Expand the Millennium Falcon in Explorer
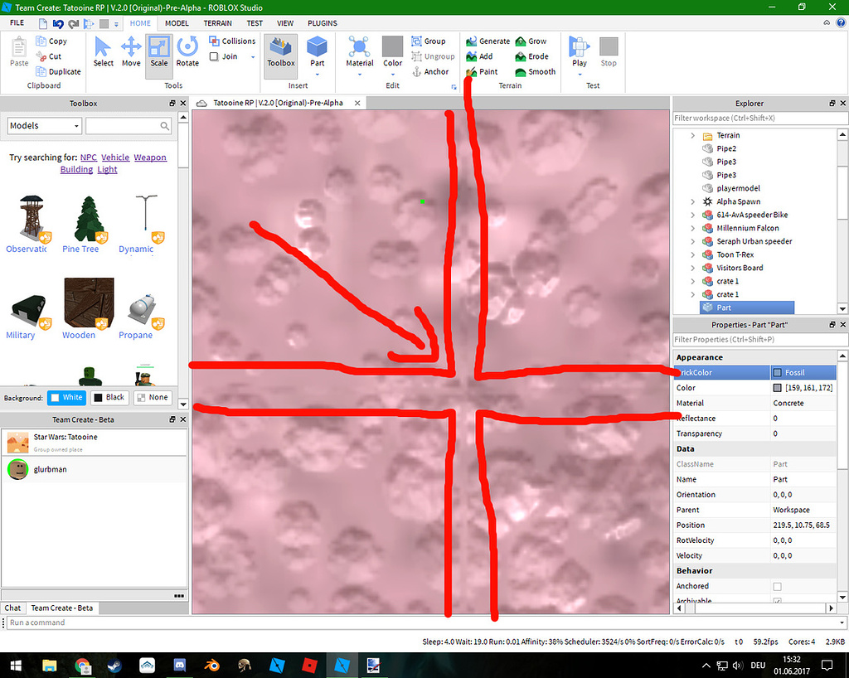849x678 pixels. click(693, 228)
